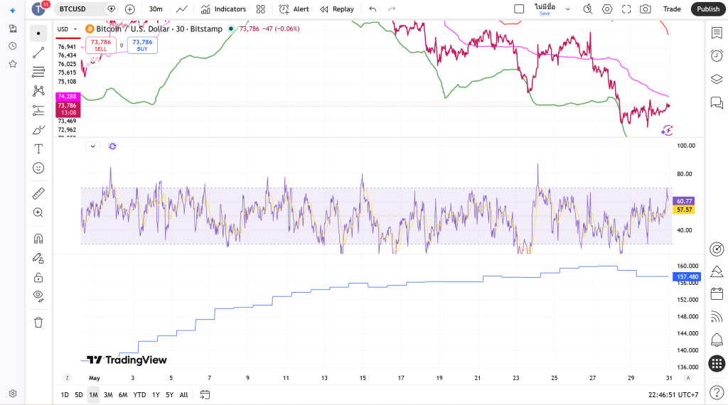This screenshot has width=728, height=405.
Task: Select the cursor dot tool
Action: pos(38,33)
